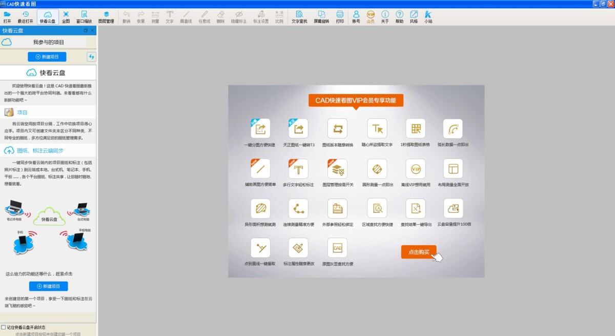Open 图层管理 layer manager
This screenshot has height=336, width=615.
[106, 17]
